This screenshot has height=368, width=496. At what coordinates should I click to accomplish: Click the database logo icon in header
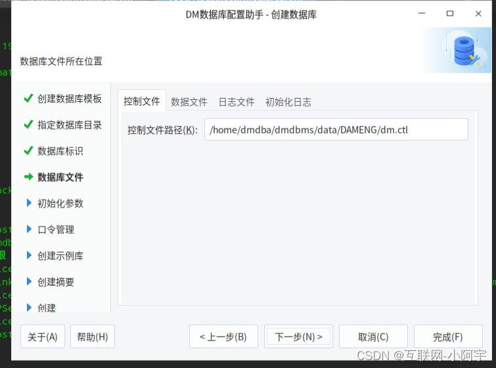point(465,51)
